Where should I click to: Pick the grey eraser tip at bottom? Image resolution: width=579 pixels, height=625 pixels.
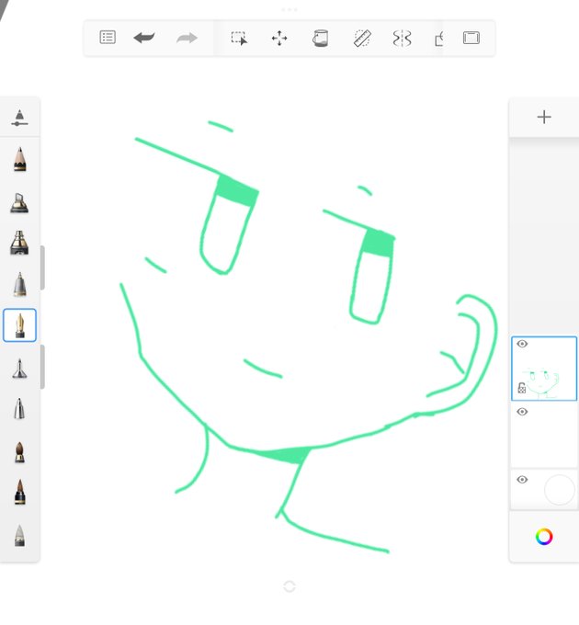click(x=19, y=535)
